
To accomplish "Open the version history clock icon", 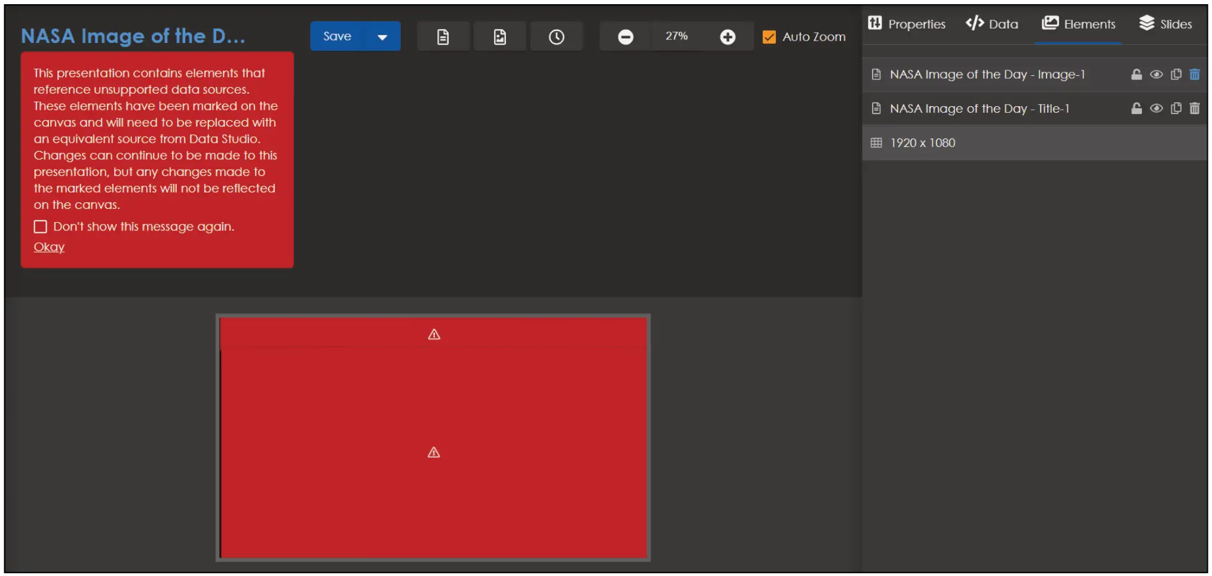I will (x=556, y=36).
